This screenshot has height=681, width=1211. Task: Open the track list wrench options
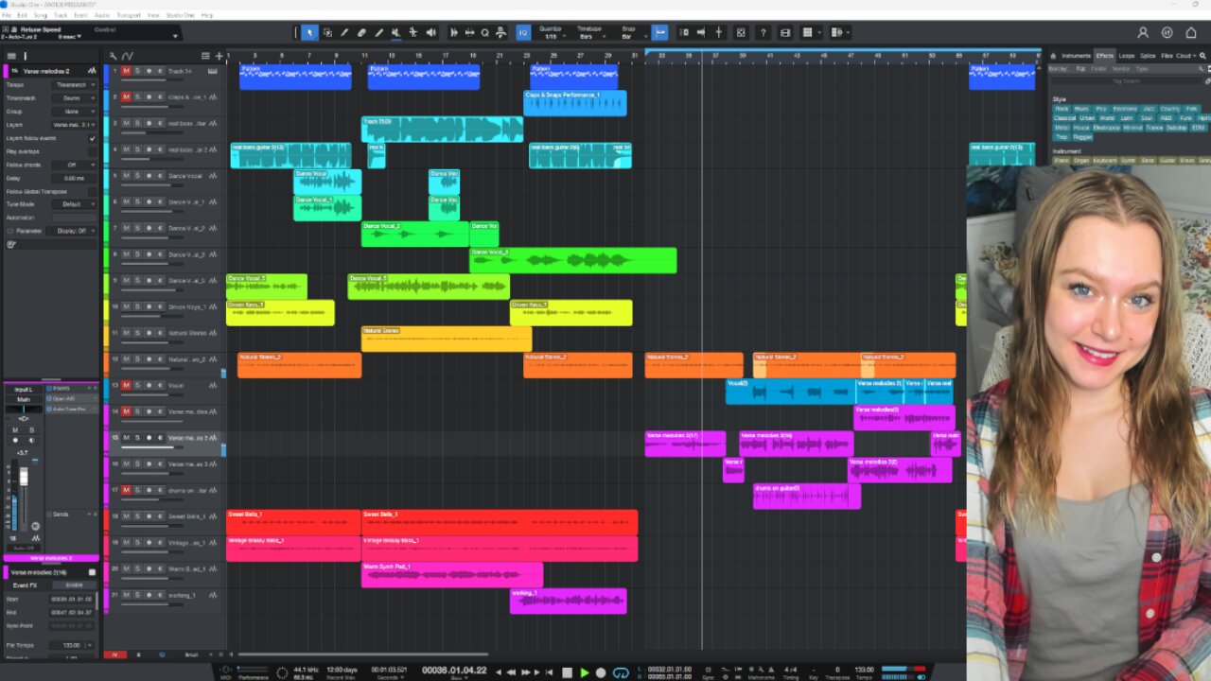[x=114, y=56]
